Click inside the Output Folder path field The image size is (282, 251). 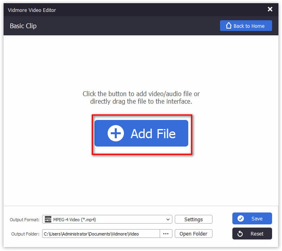pyautogui.click(x=101, y=234)
